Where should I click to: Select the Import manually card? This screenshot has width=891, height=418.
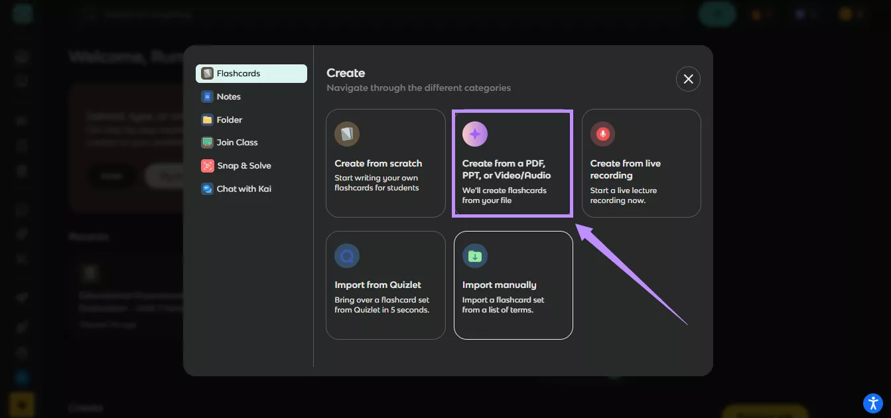click(513, 285)
